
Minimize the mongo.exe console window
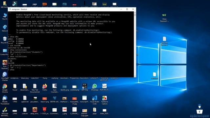coord(121,9)
